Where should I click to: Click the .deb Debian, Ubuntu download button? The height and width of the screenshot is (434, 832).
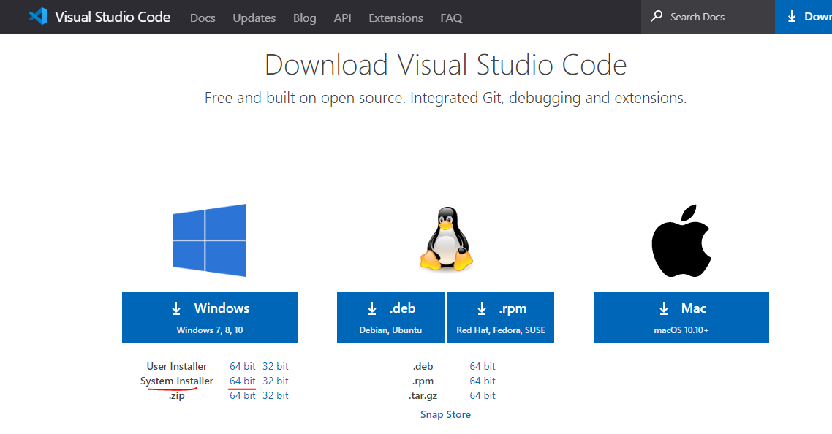click(390, 317)
